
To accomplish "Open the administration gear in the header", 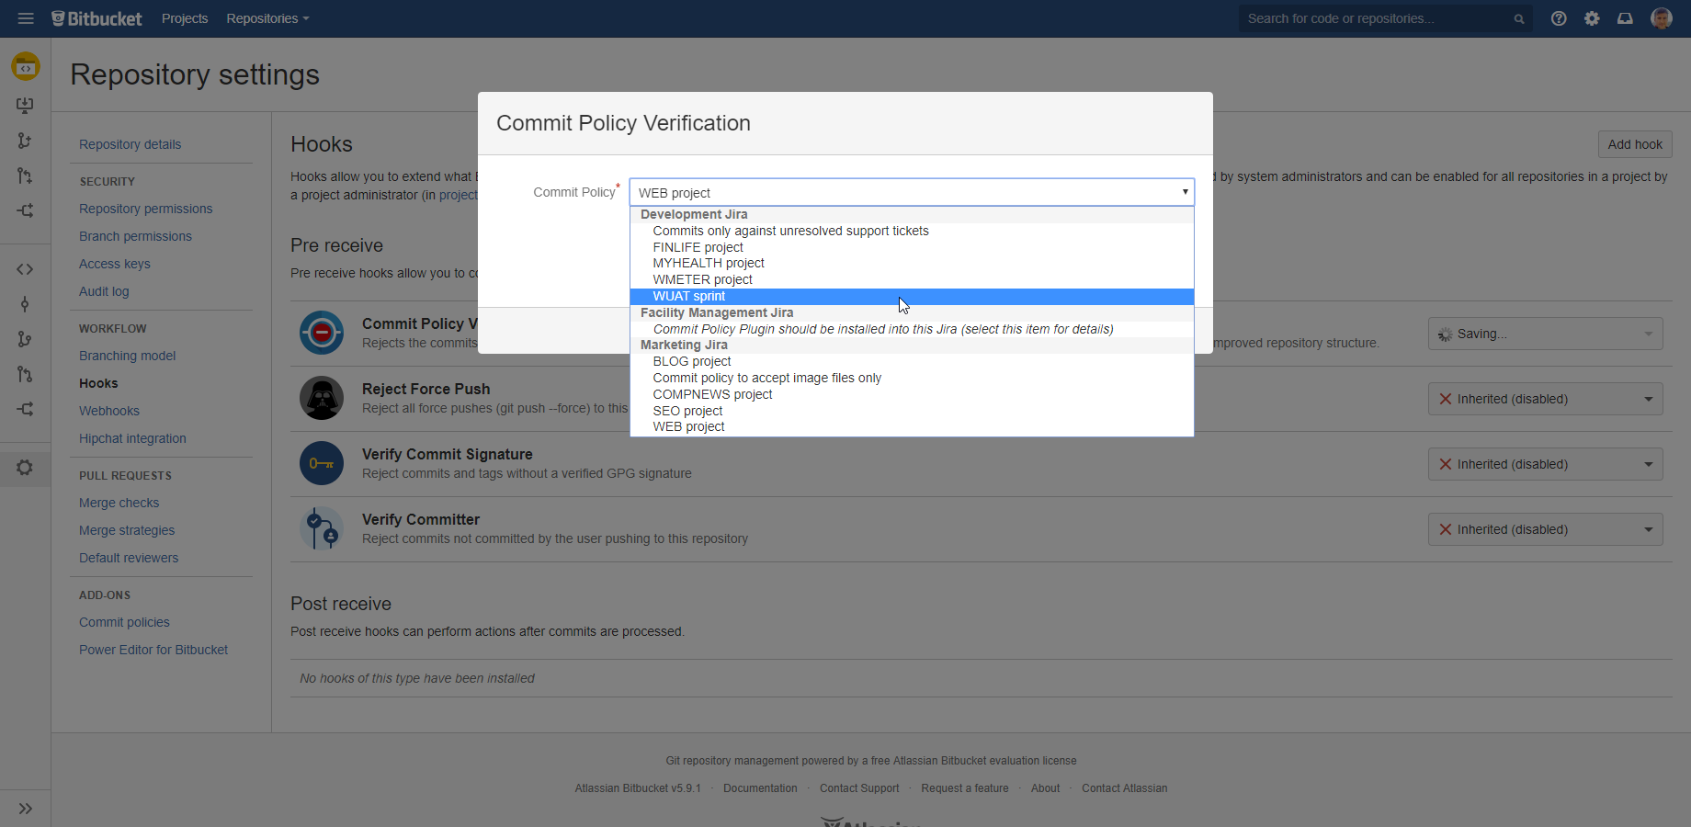I will (1592, 18).
